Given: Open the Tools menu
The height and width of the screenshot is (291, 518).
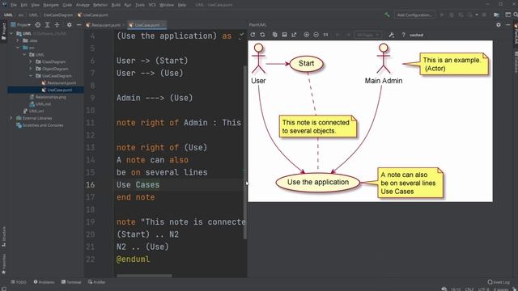Looking at the screenshot, I should (140, 5).
